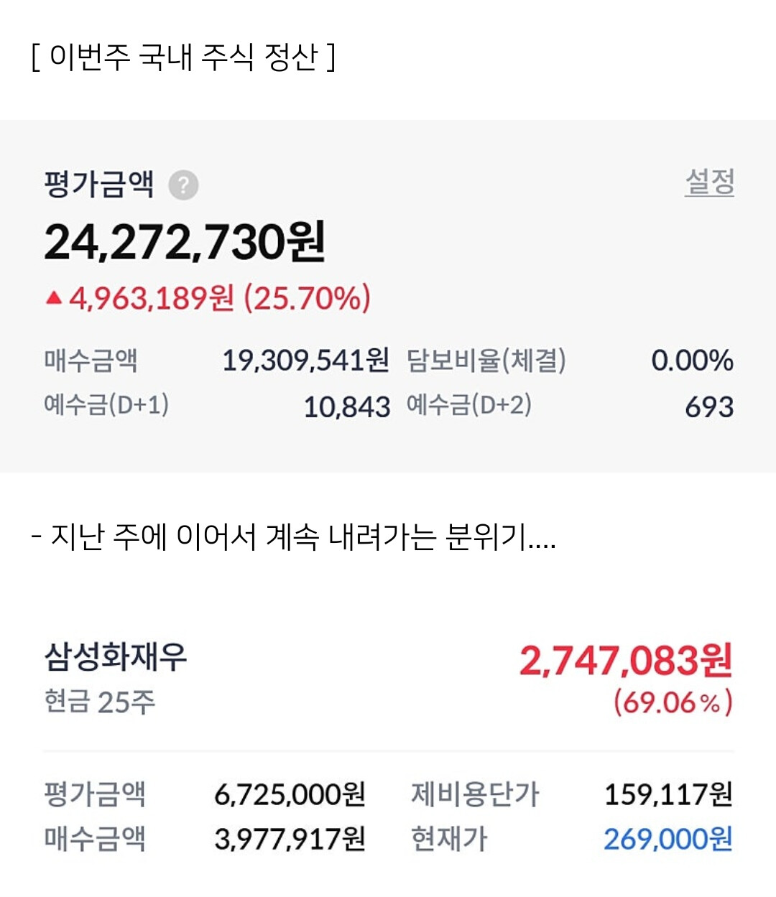Click the 현금 25주 holding quantity
The width and height of the screenshot is (776, 897).
(100, 702)
